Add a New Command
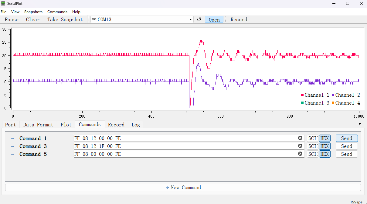The image size is (367, 204). coord(183,188)
